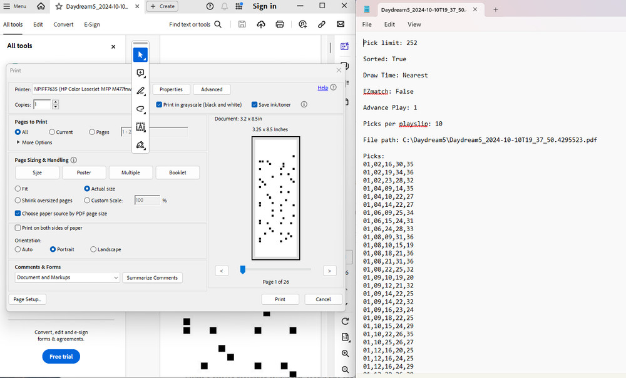Select the freehand draw loop tool
626x378 pixels.
click(140, 109)
